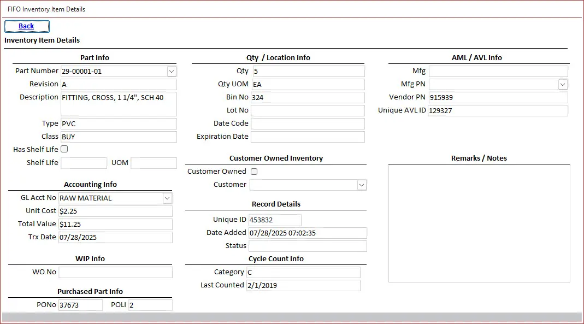Expand the Customer dropdown list

point(362,185)
